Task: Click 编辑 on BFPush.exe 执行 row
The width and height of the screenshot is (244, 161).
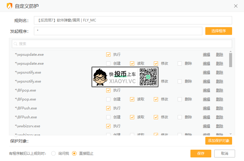Action: point(207,108)
